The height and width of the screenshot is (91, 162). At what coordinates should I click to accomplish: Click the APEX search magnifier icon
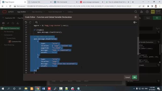point(136,12)
